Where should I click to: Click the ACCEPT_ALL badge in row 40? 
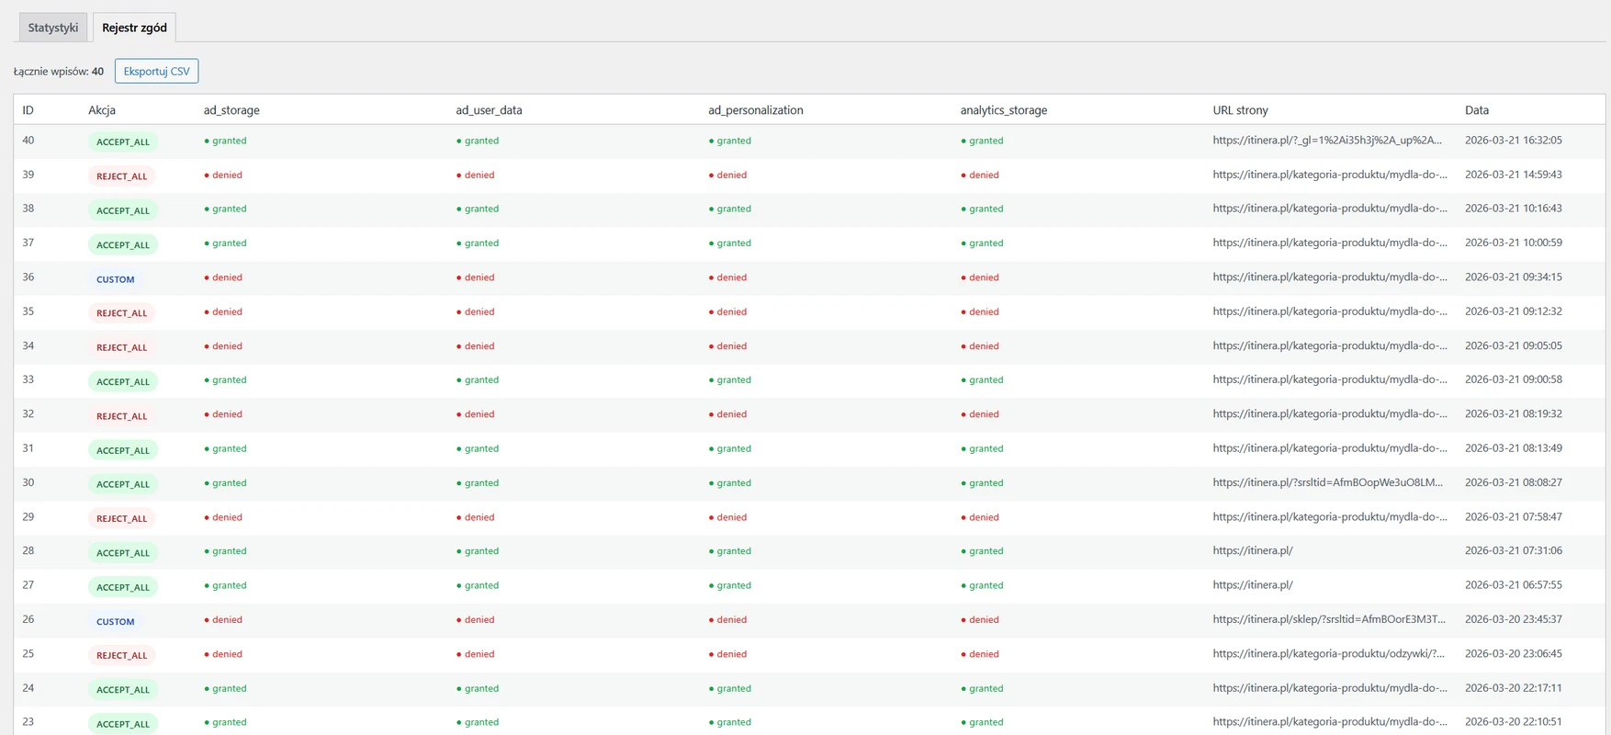123,142
